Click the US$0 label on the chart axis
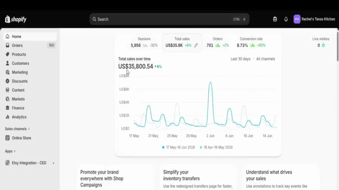This screenshot has height=190, width=339. coord(125,129)
